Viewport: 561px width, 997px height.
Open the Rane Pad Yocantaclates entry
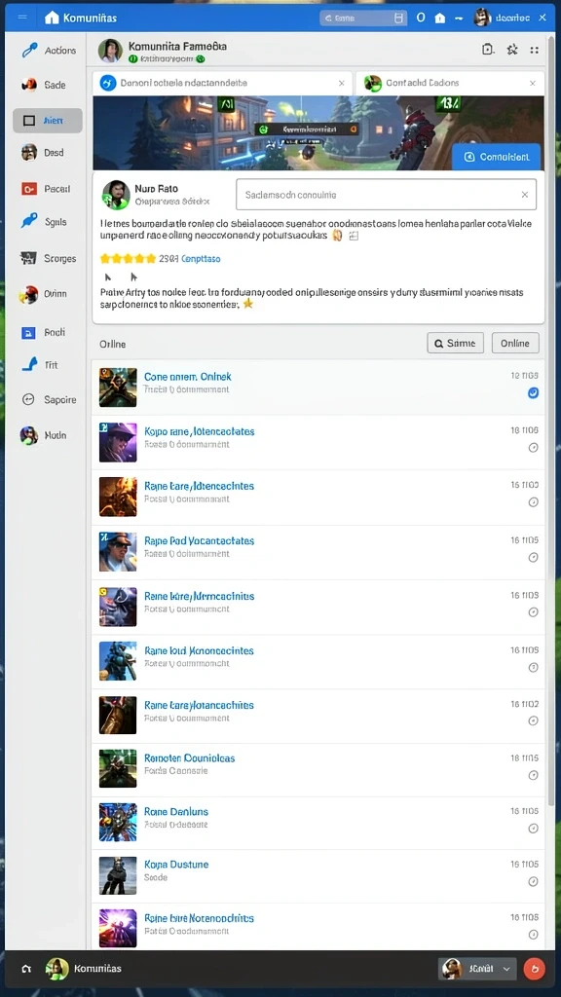coord(318,552)
